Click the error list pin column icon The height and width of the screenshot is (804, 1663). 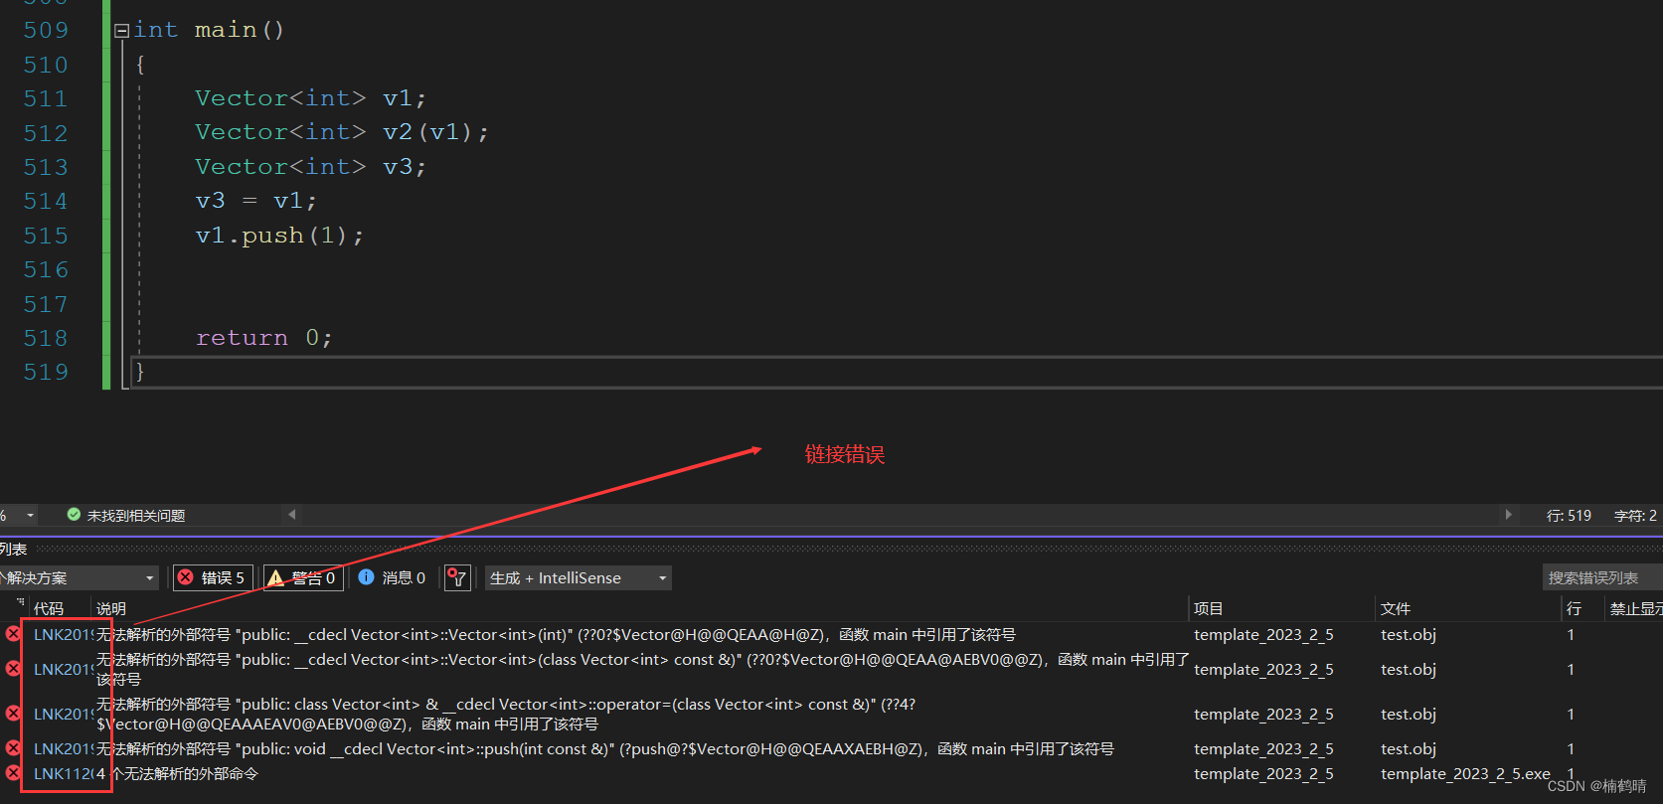(x=20, y=602)
